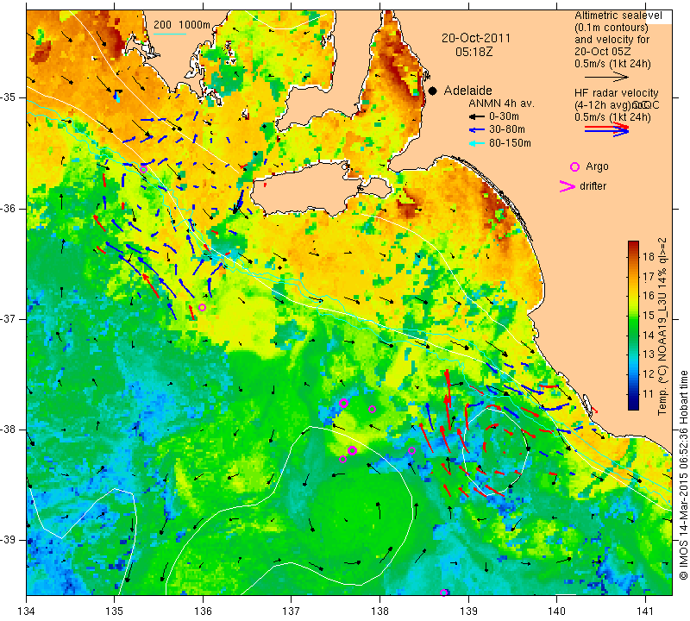Viewport: 690px width, 621px height.
Task: Click the drifter legend label
Action: click(x=593, y=186)
